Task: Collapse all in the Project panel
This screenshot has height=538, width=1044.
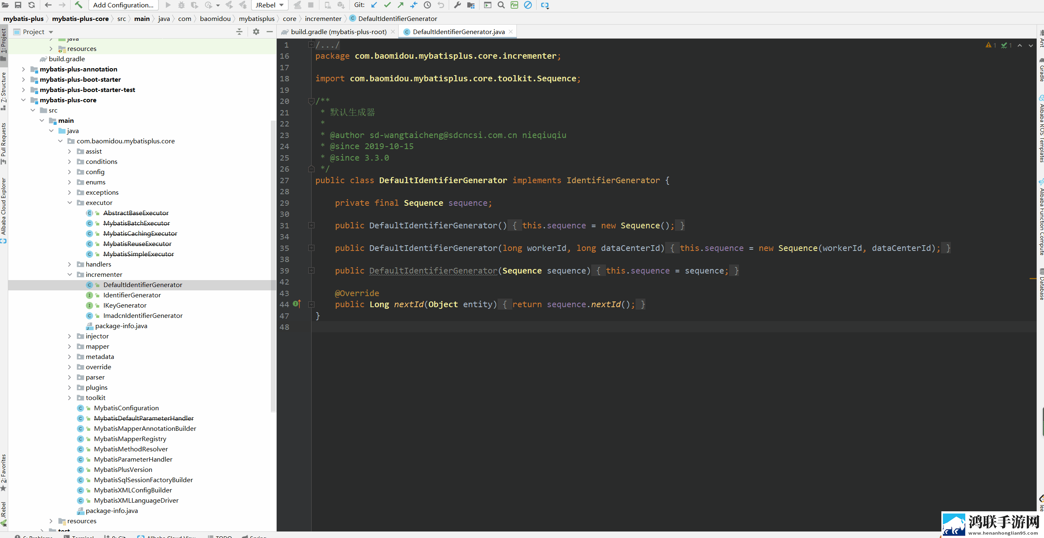Action: click(x=239, y=32)
